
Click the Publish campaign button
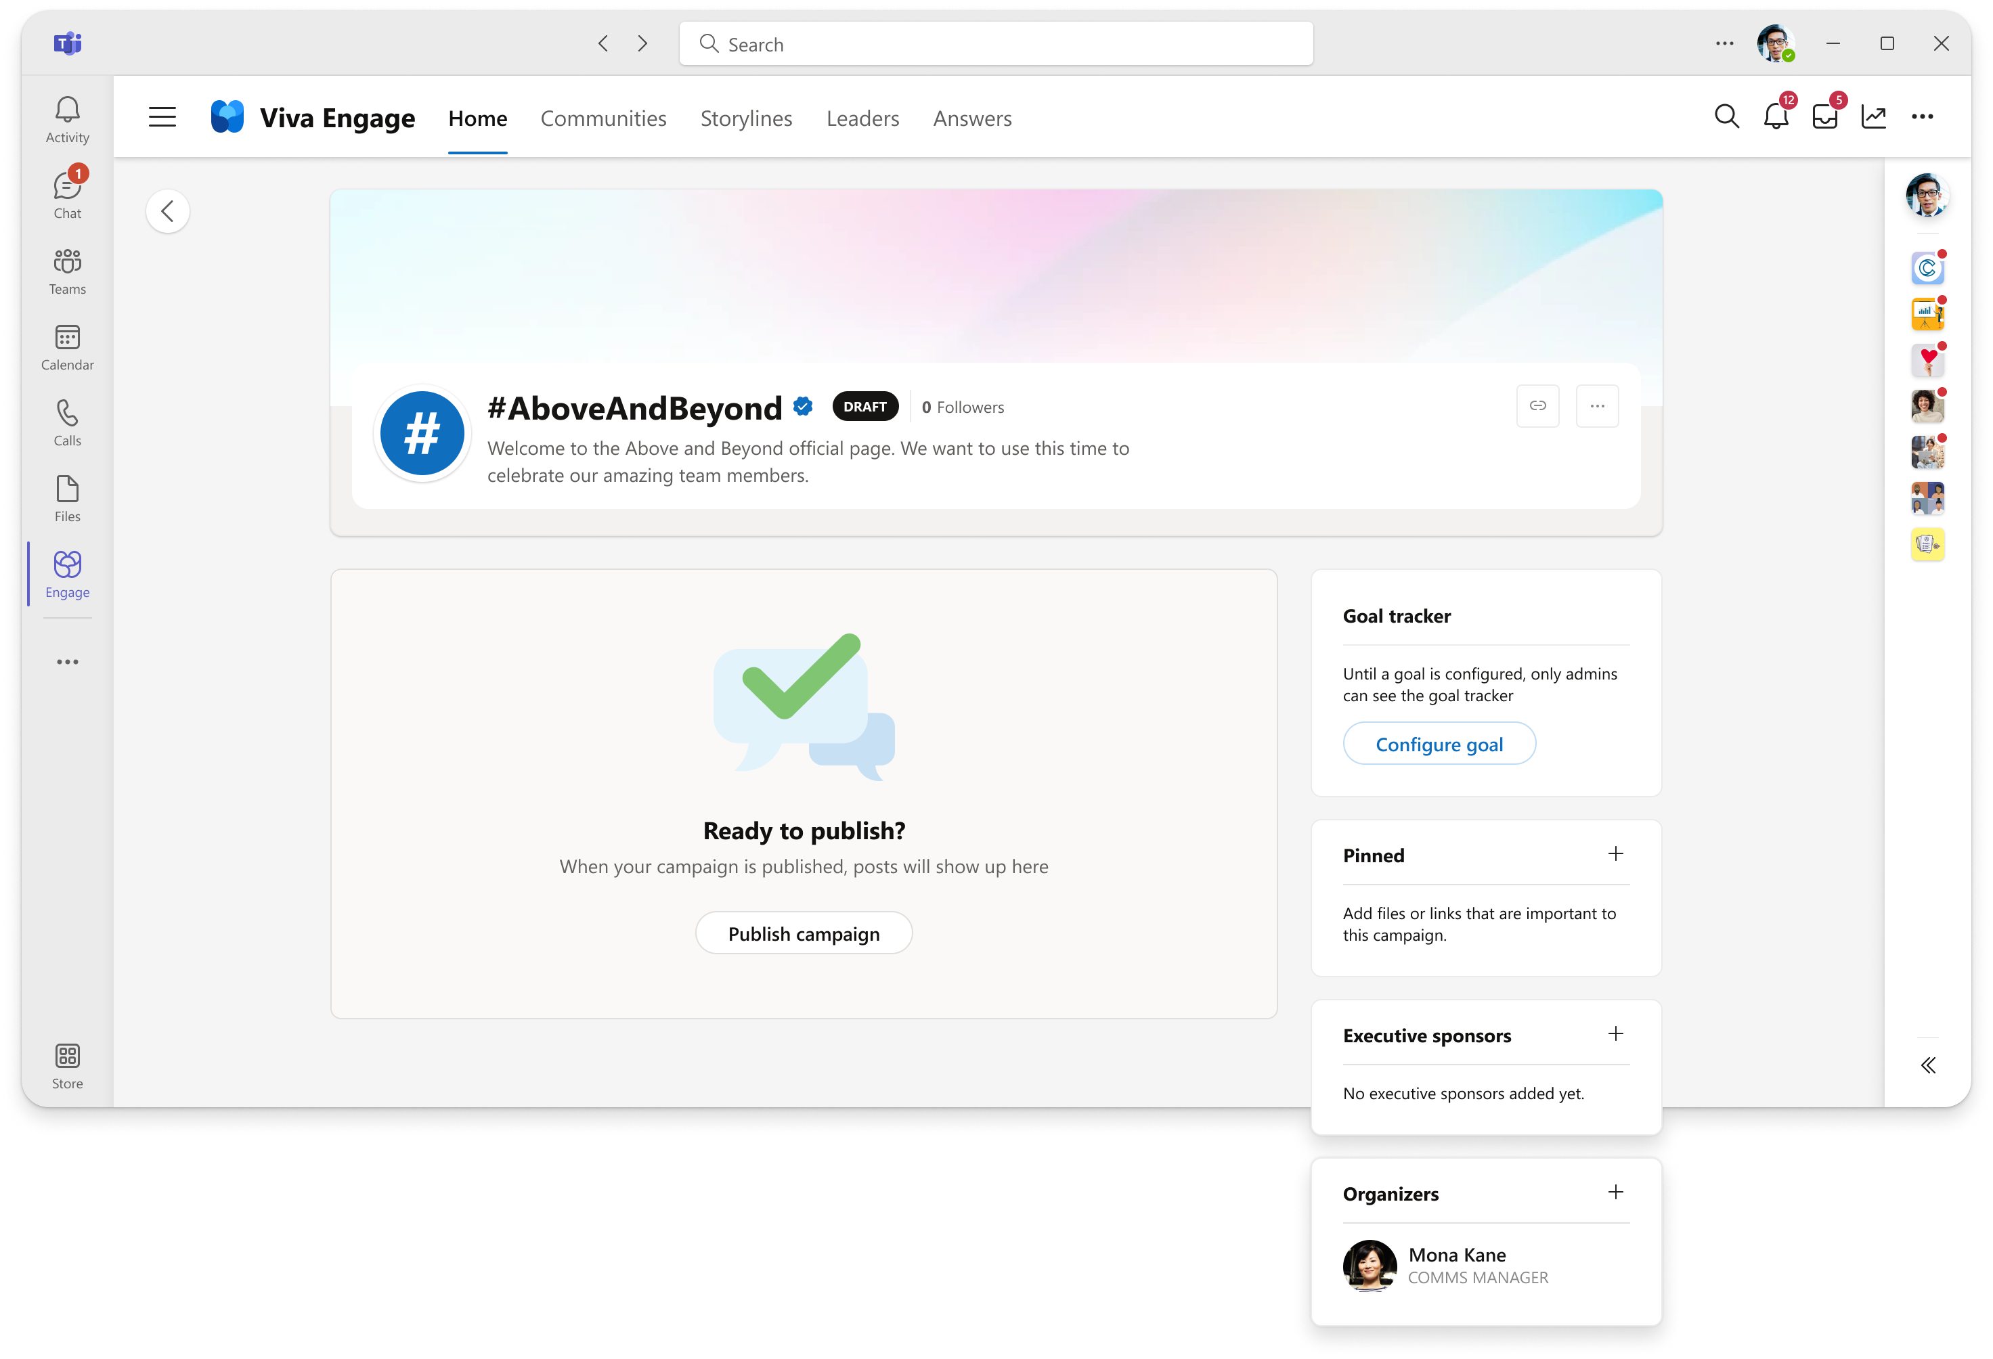click(804, 932)
